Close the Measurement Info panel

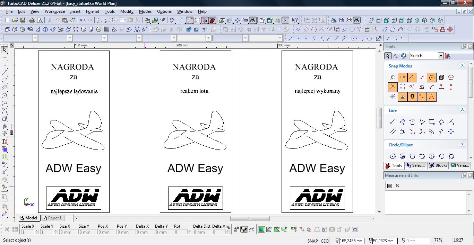click(x=470, y=175)
